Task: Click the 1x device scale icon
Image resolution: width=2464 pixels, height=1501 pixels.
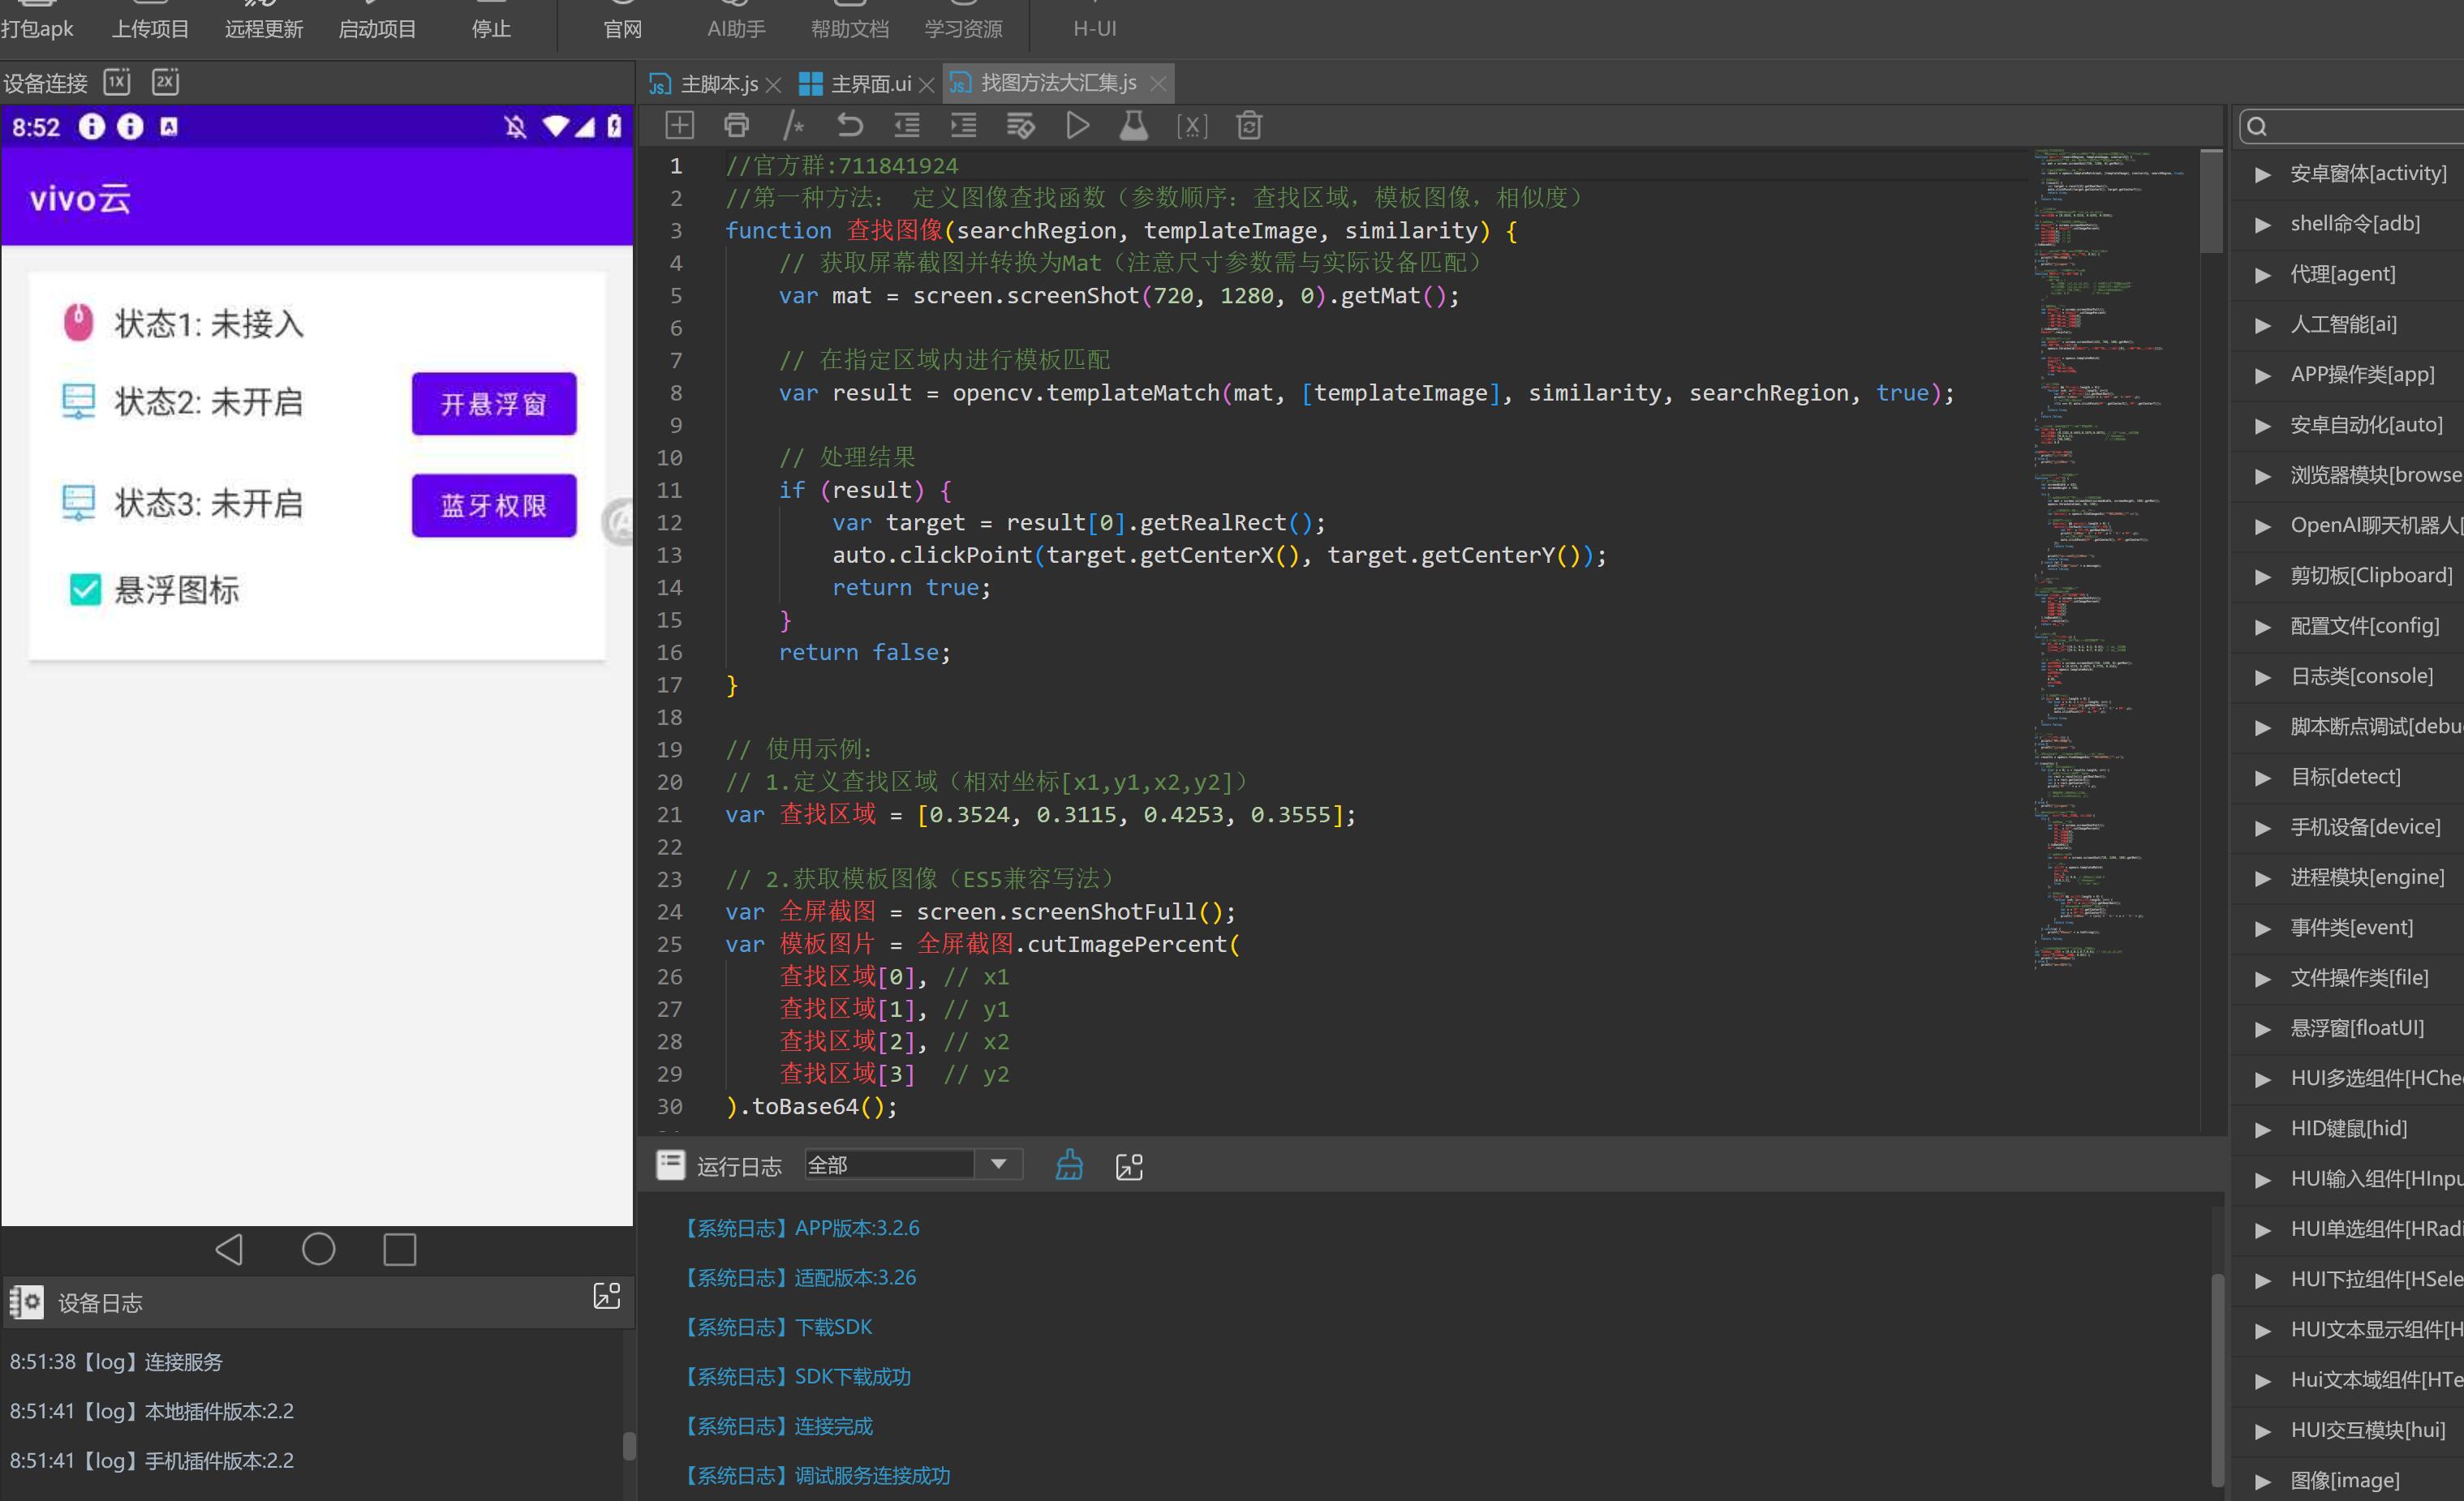Action: pyautogui.click(x=117, y=82)
